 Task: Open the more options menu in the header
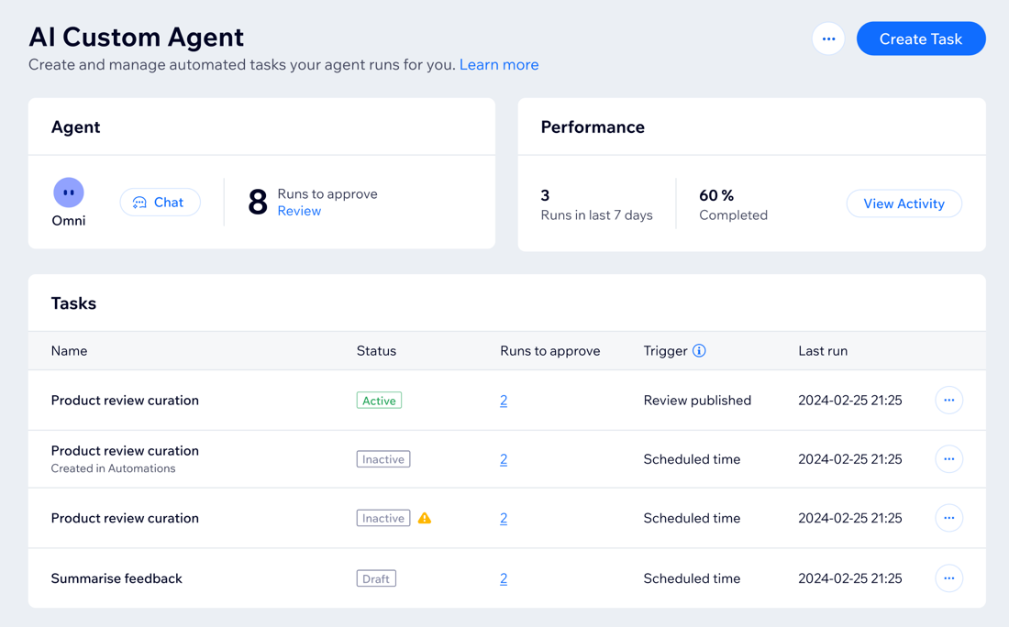pyautogui.click(x=827, y=38)
